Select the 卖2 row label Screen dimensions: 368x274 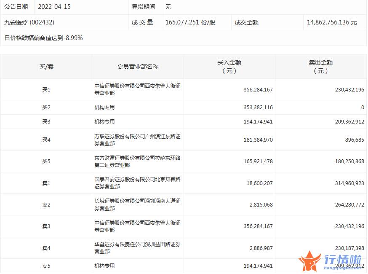[46, 205]
